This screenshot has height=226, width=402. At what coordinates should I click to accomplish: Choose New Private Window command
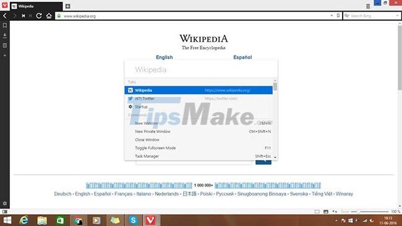pos(199,132)
